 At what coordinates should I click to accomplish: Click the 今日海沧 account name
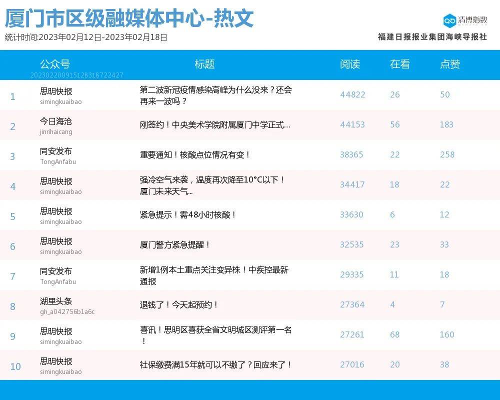tap(56, 121)
